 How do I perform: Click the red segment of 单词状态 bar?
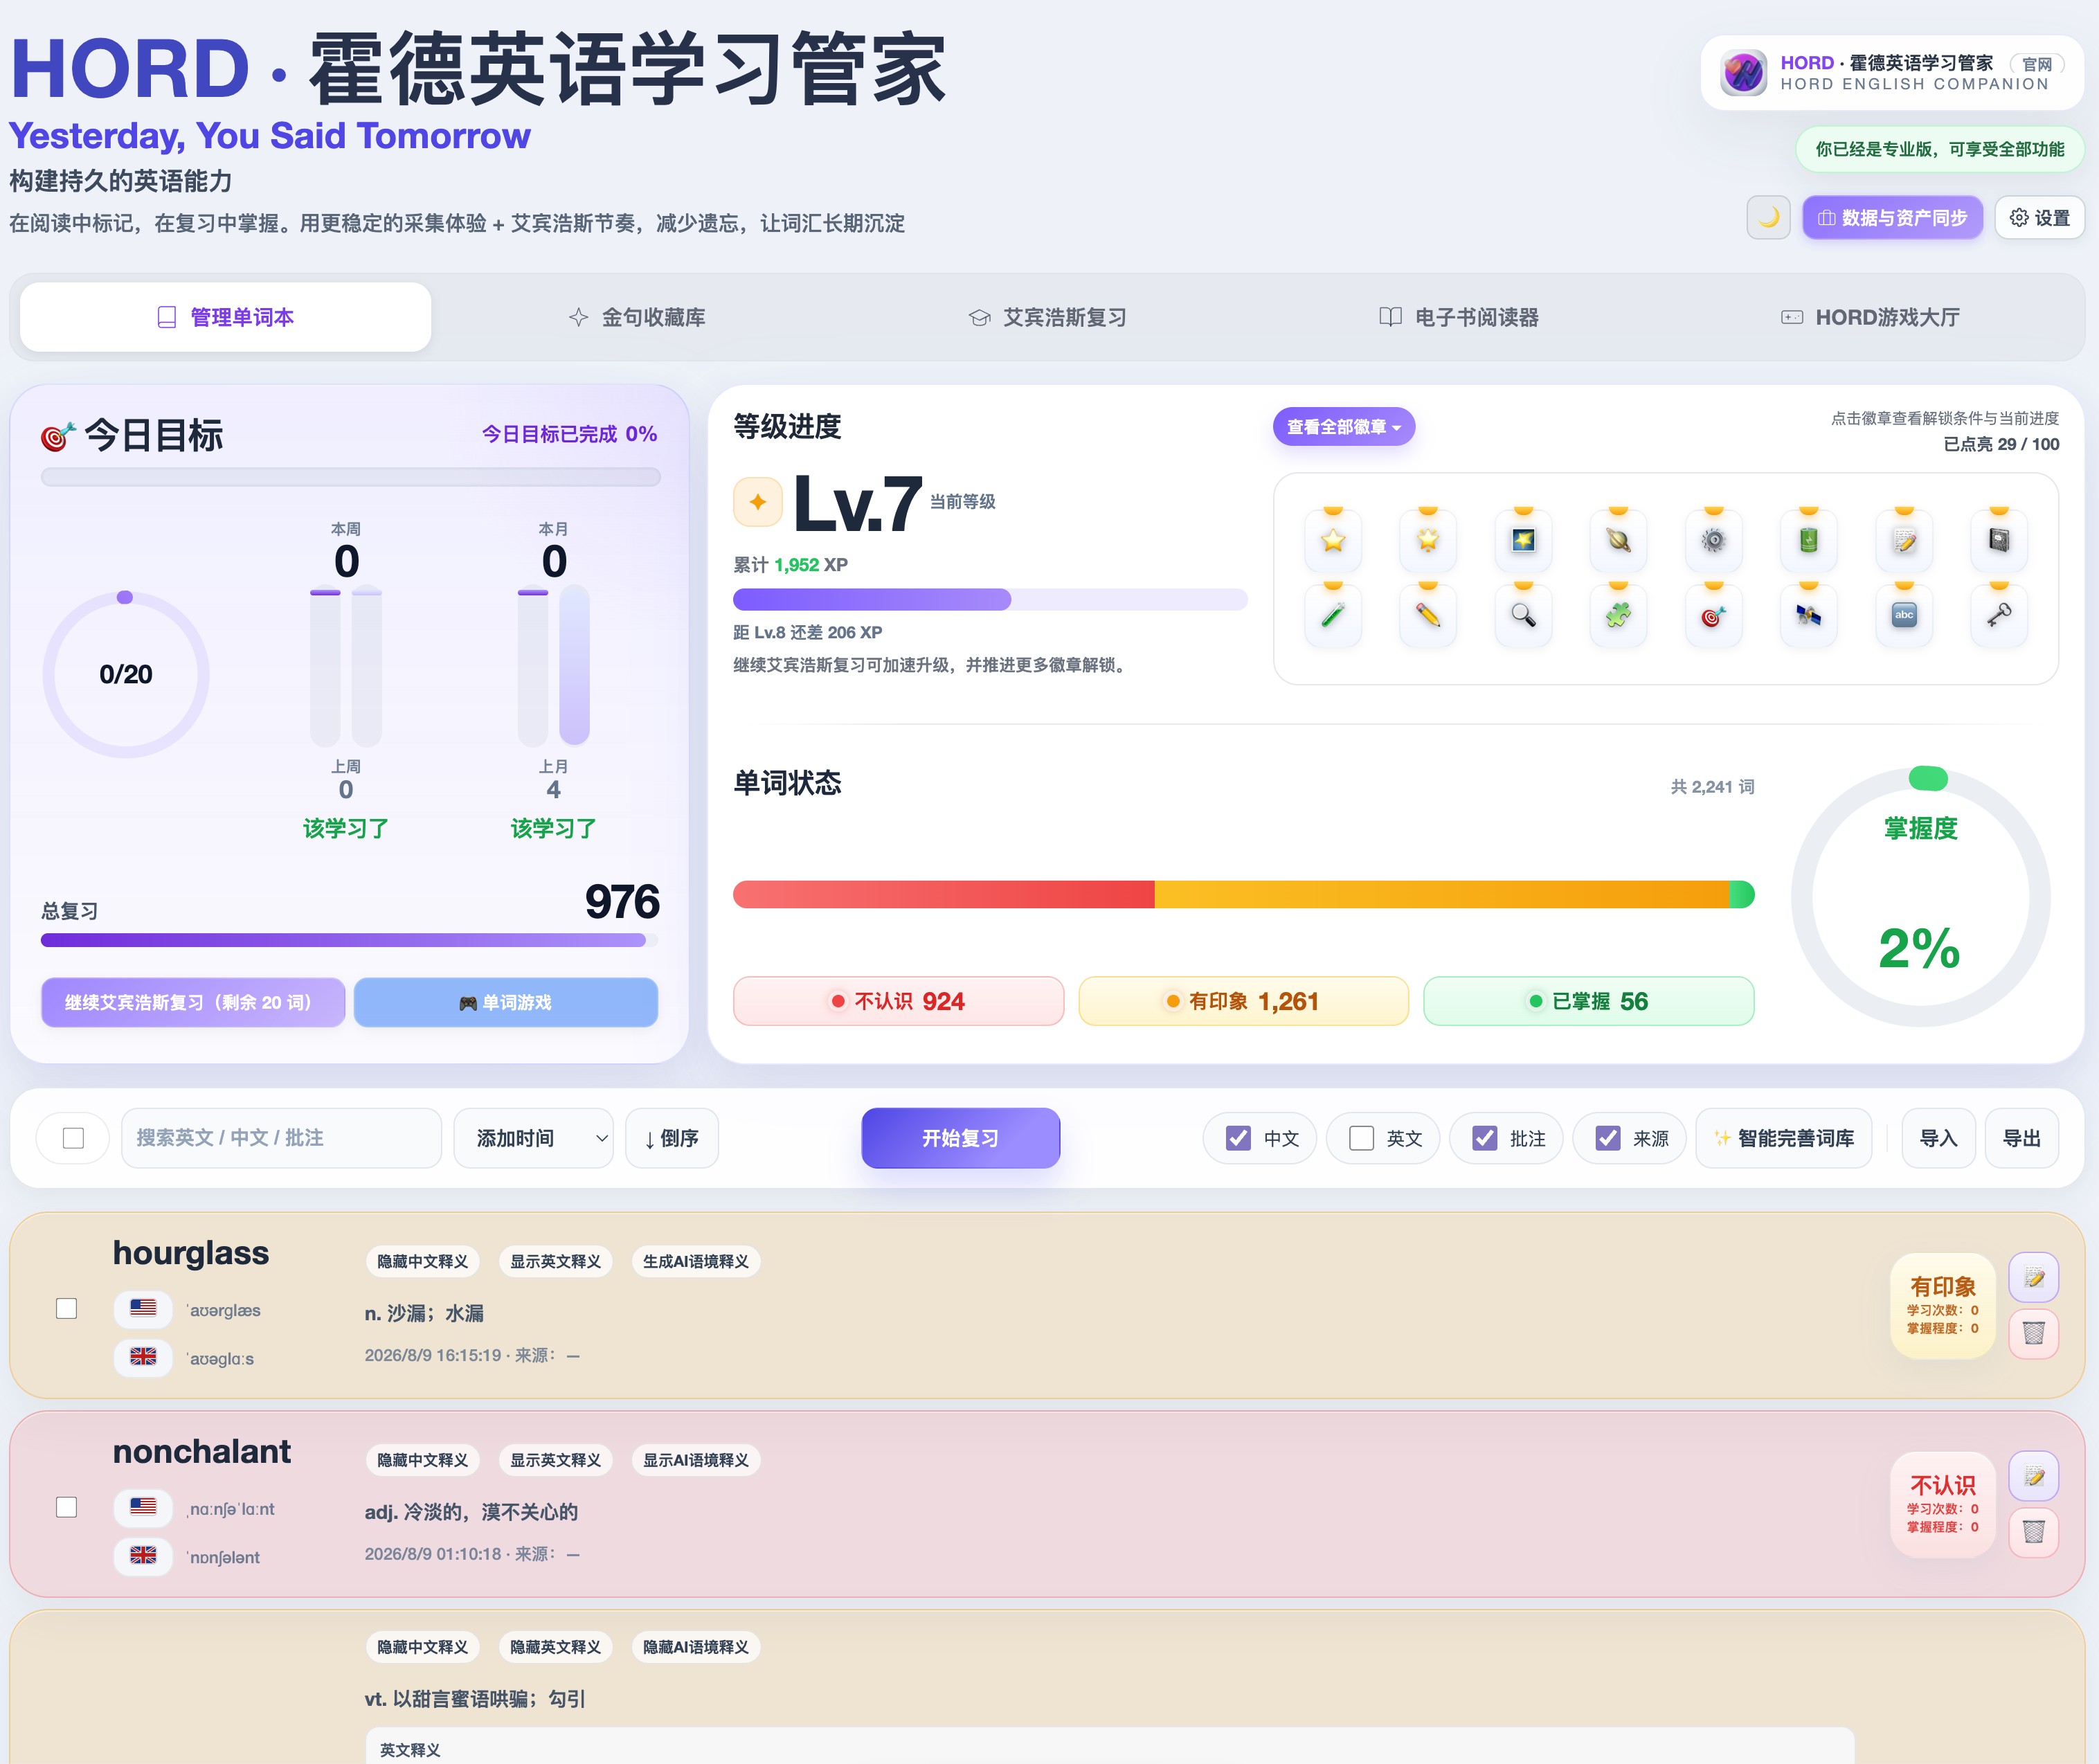point(944,894)
